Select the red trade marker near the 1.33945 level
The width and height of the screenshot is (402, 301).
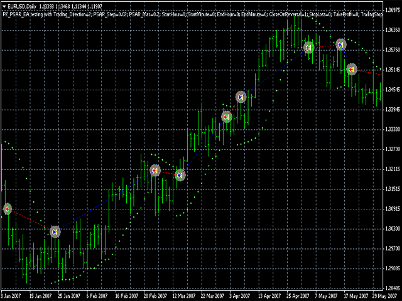point(226,117)
